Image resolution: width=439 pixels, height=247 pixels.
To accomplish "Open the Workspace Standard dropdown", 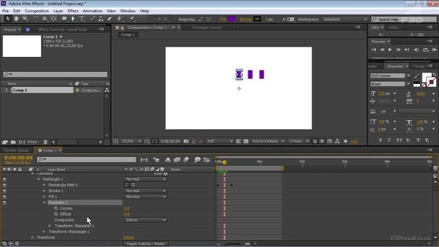I will point(344,19).
